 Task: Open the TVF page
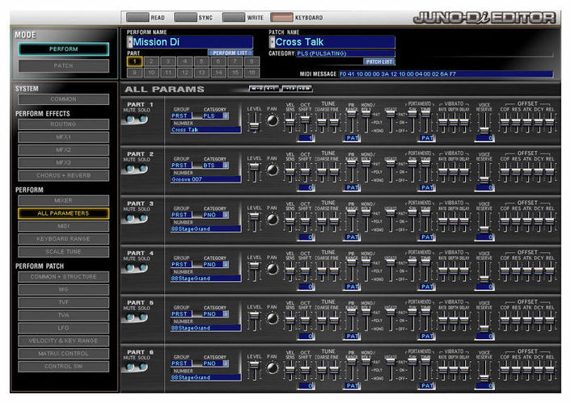63,302
